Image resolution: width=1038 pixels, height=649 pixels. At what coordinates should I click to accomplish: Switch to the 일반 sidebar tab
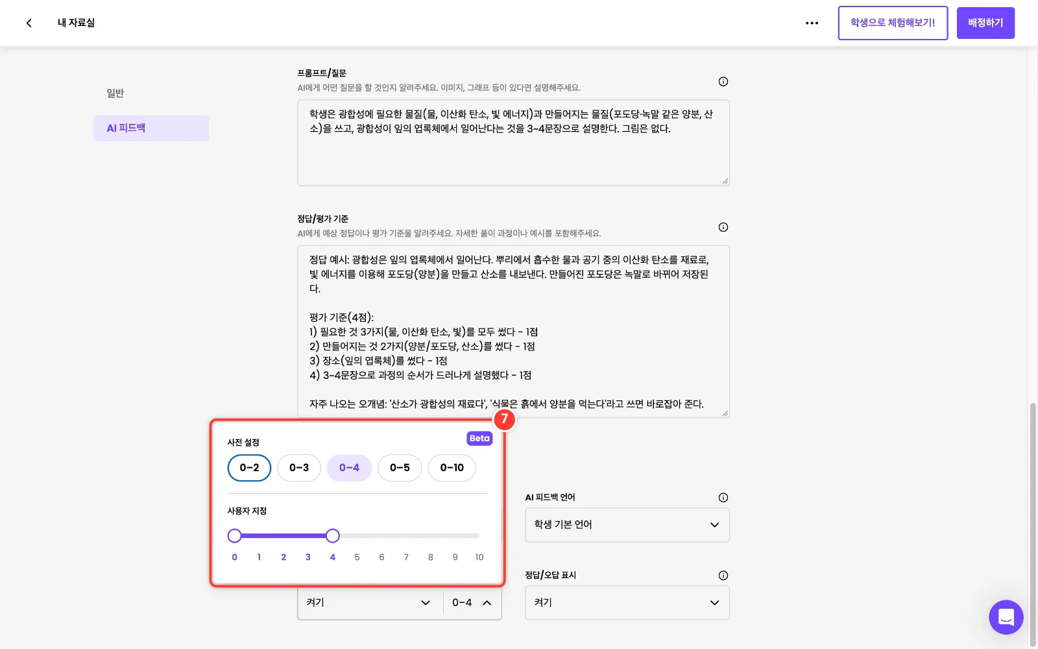(151, 93)
